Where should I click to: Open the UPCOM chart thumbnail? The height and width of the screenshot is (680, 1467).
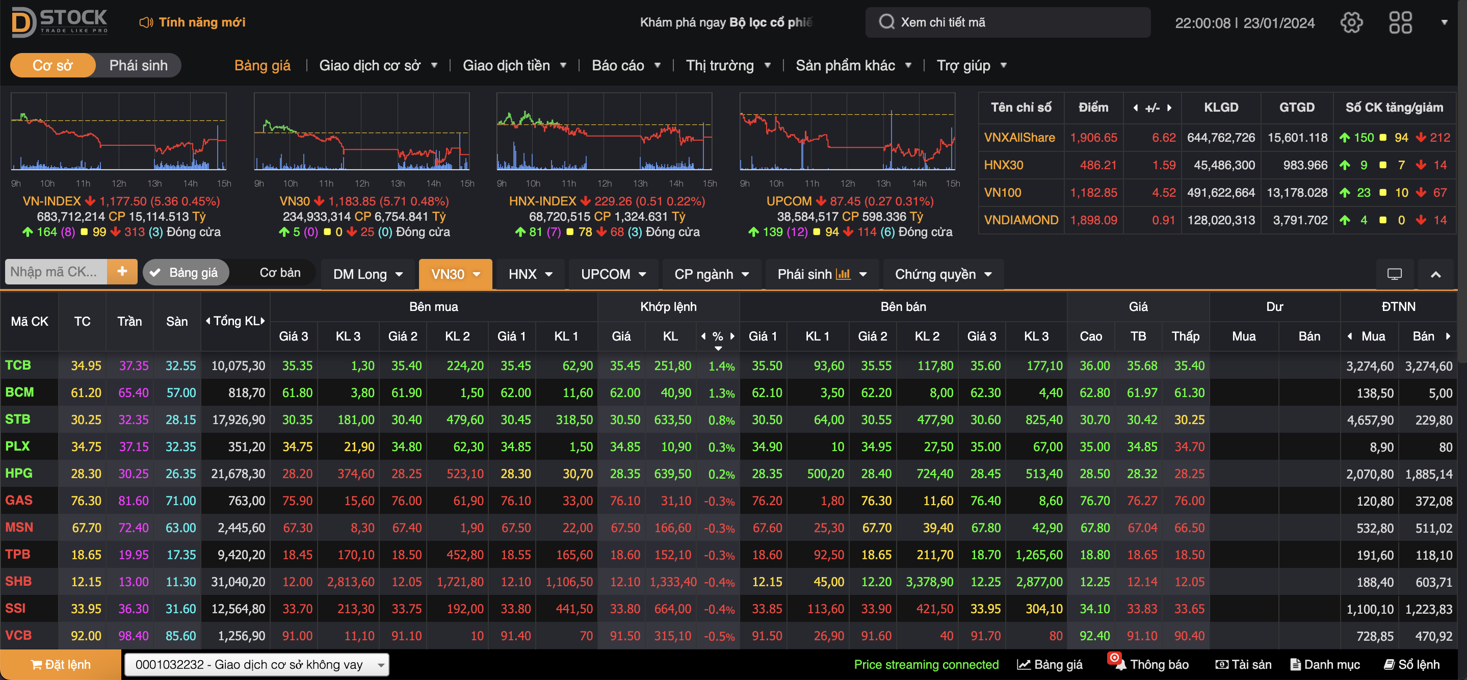[847, 132]
